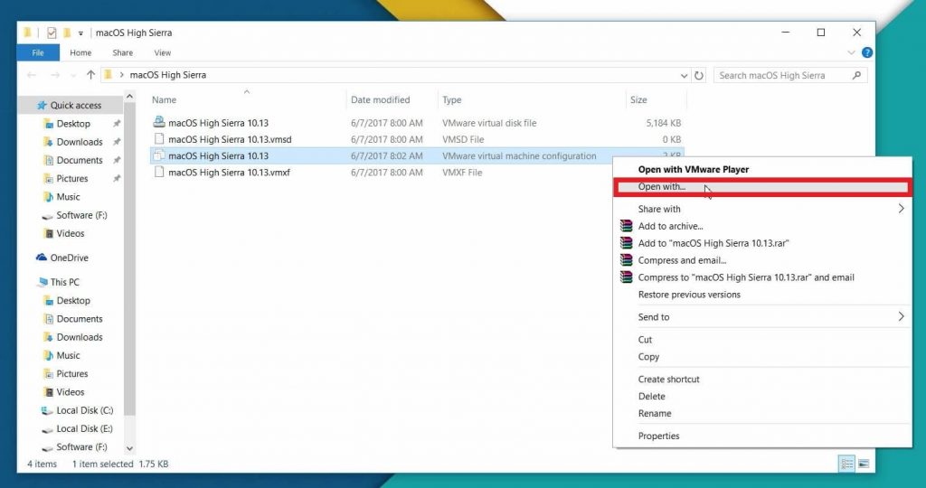Viewport: 926px width, 488px height.
Task: Click the Help question mark icon
Action: [x=867, y=52]
